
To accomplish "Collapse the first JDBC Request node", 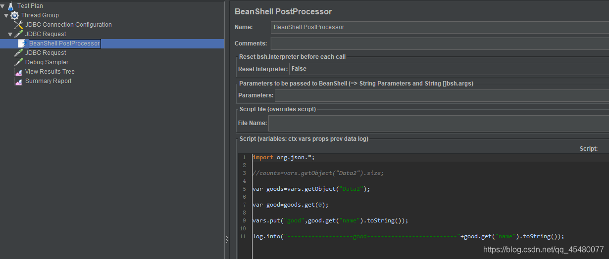I will [10, 34].
